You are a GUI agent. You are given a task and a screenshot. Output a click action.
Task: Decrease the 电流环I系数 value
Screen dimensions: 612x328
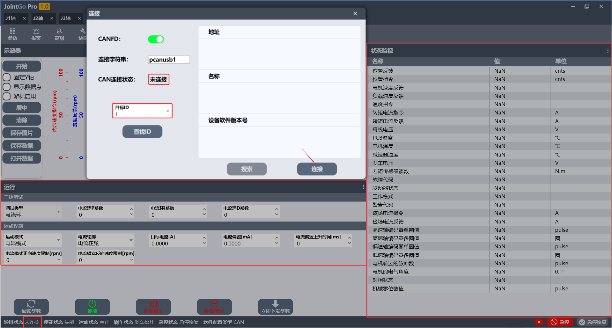pyautogui.click(x=204, y=215)
